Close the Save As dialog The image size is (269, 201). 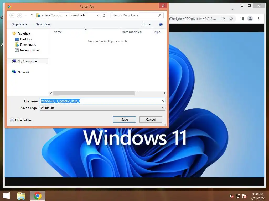click(x=163, y=6)
